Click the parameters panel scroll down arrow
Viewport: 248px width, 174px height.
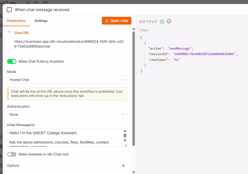pos(134,172)
